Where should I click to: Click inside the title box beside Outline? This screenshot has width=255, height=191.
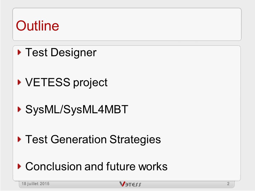coord(146,24)
